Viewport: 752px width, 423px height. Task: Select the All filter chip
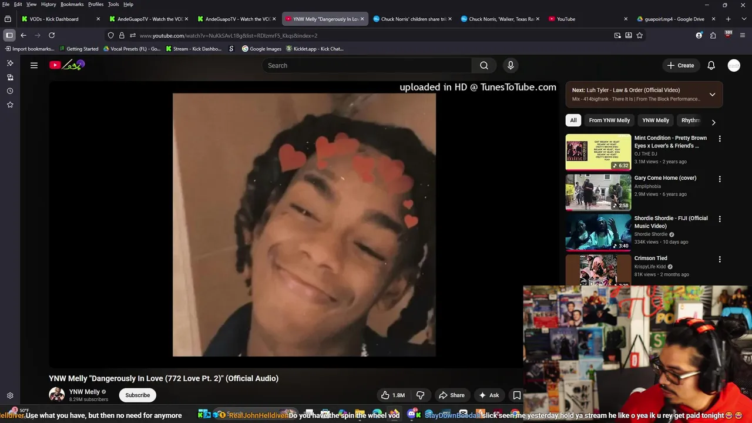pyautogui.click(x=573, y=120)
